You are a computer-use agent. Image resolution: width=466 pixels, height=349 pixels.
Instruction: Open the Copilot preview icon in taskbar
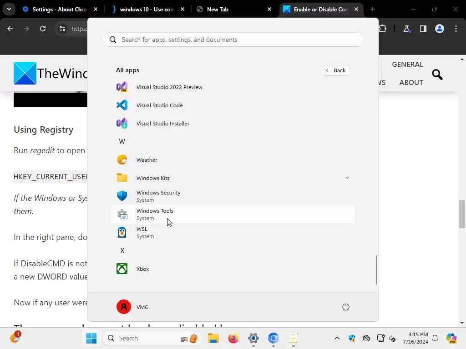[451, 338]
